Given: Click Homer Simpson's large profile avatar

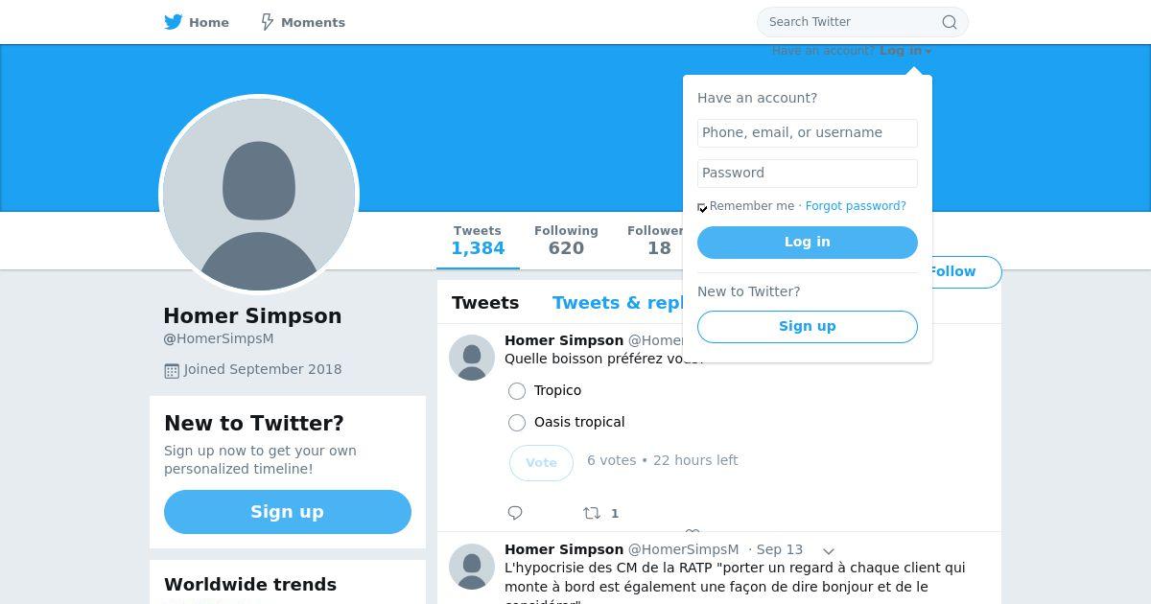Looking at the screenshot, I should tap(259, 195).
